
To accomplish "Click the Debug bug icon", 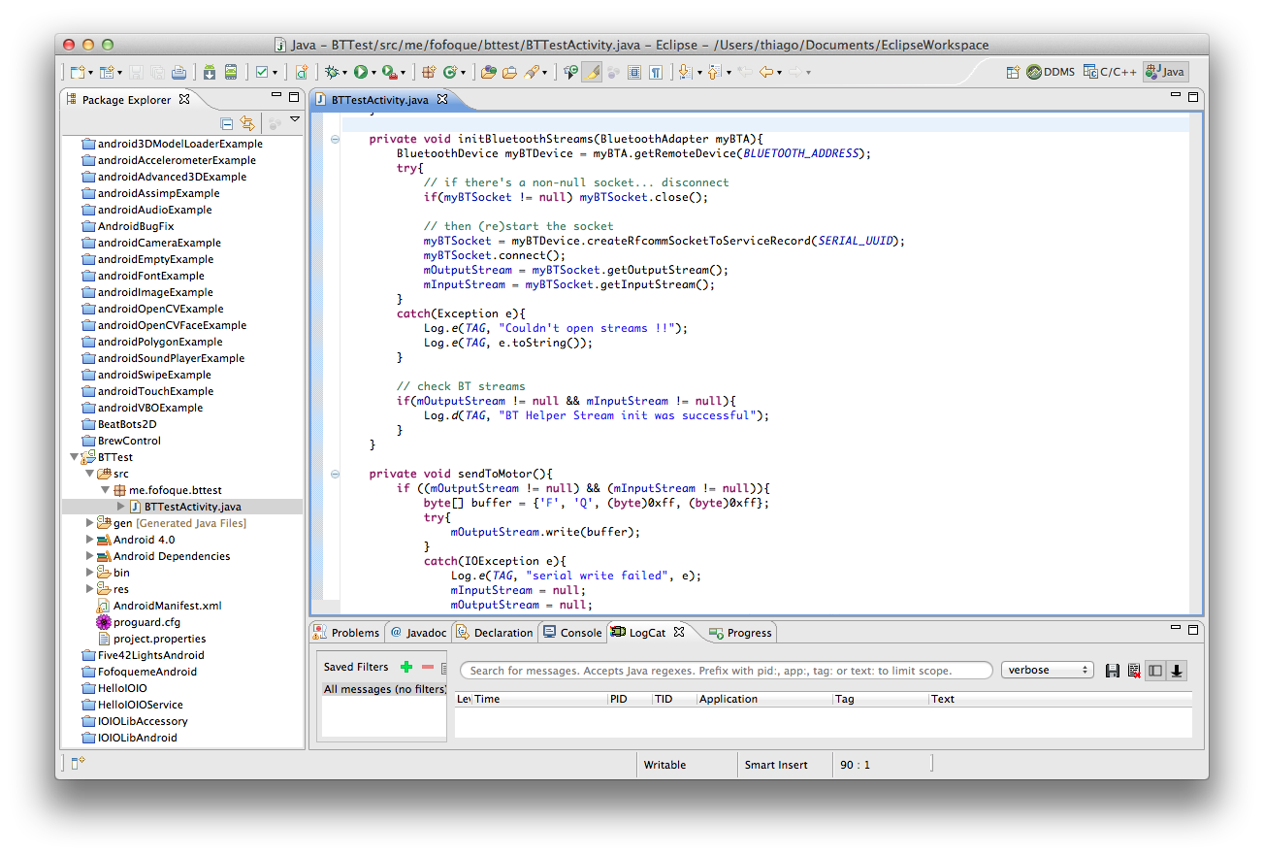I will click(332, 72).
